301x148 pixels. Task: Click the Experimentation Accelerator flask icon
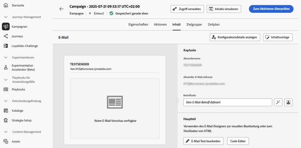(6, 67)
